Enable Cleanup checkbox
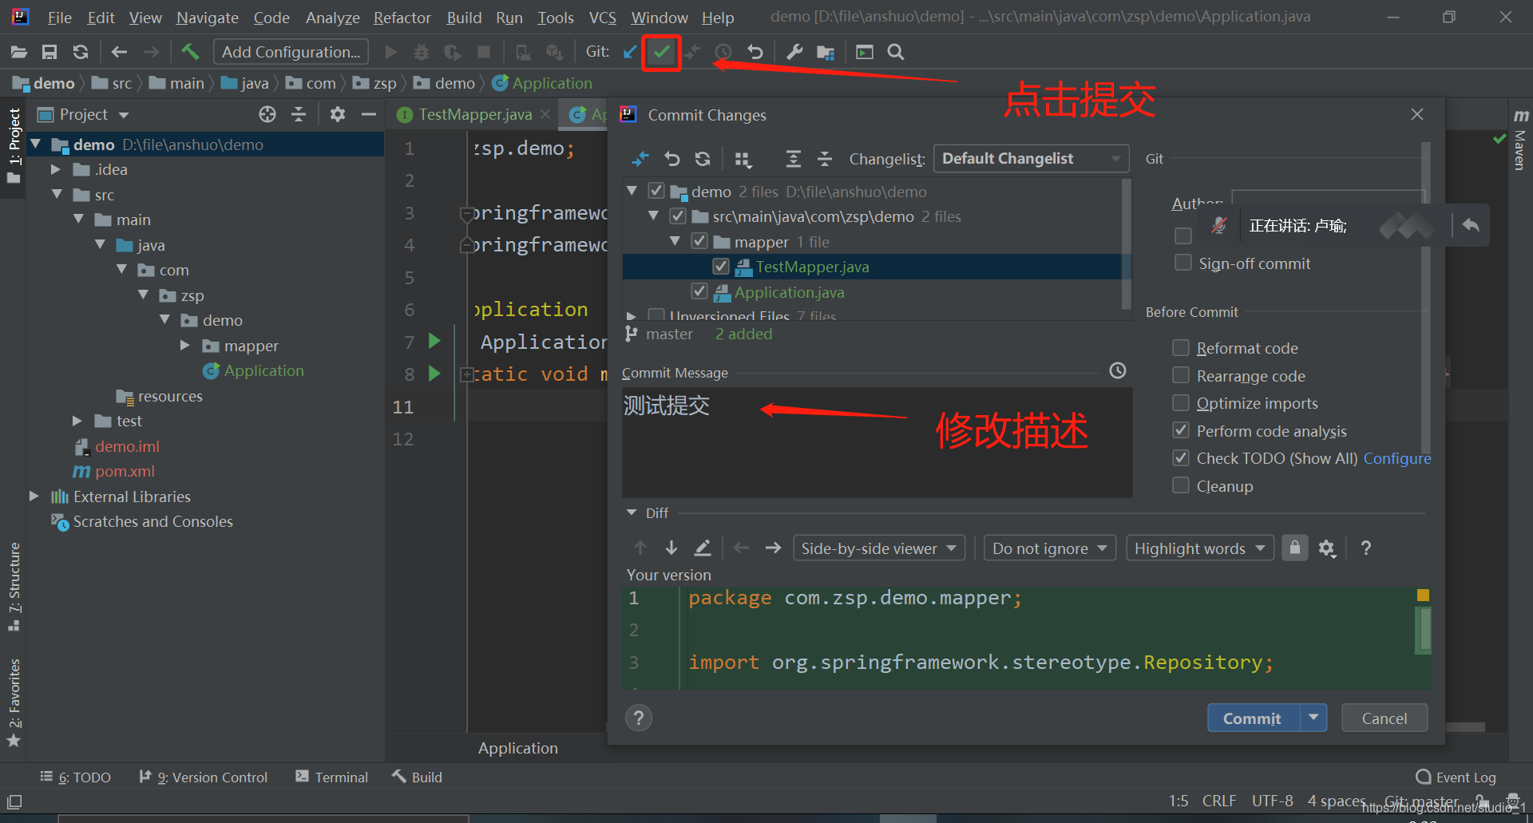Image resolution: width=1533 pixels, height=823 pixels. 1181,485
